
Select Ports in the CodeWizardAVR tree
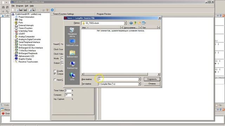click(x=21, y=22)
